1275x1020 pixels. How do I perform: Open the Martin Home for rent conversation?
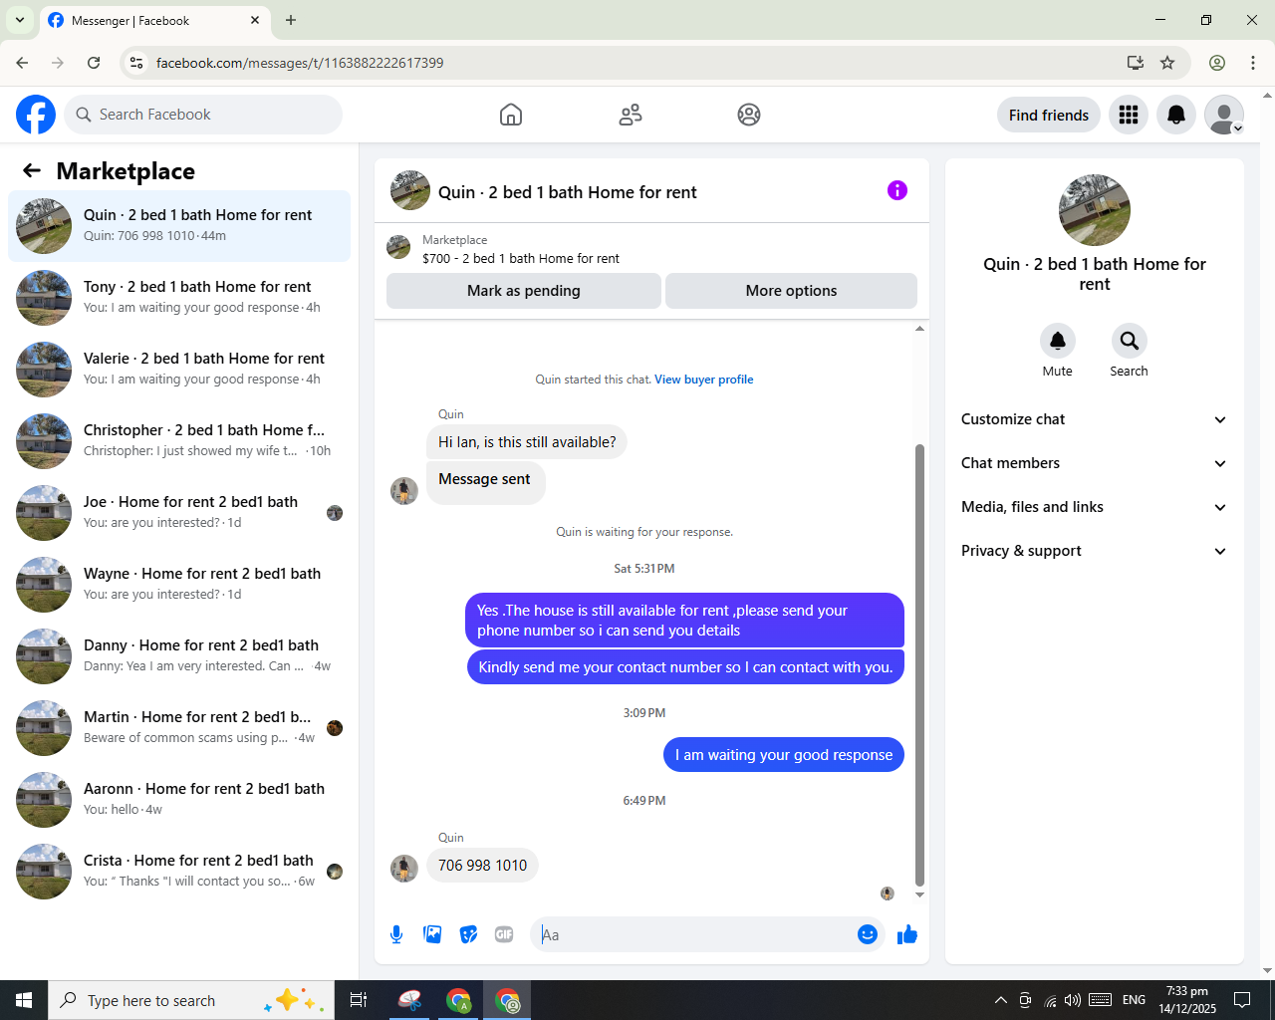coord(179,727)
